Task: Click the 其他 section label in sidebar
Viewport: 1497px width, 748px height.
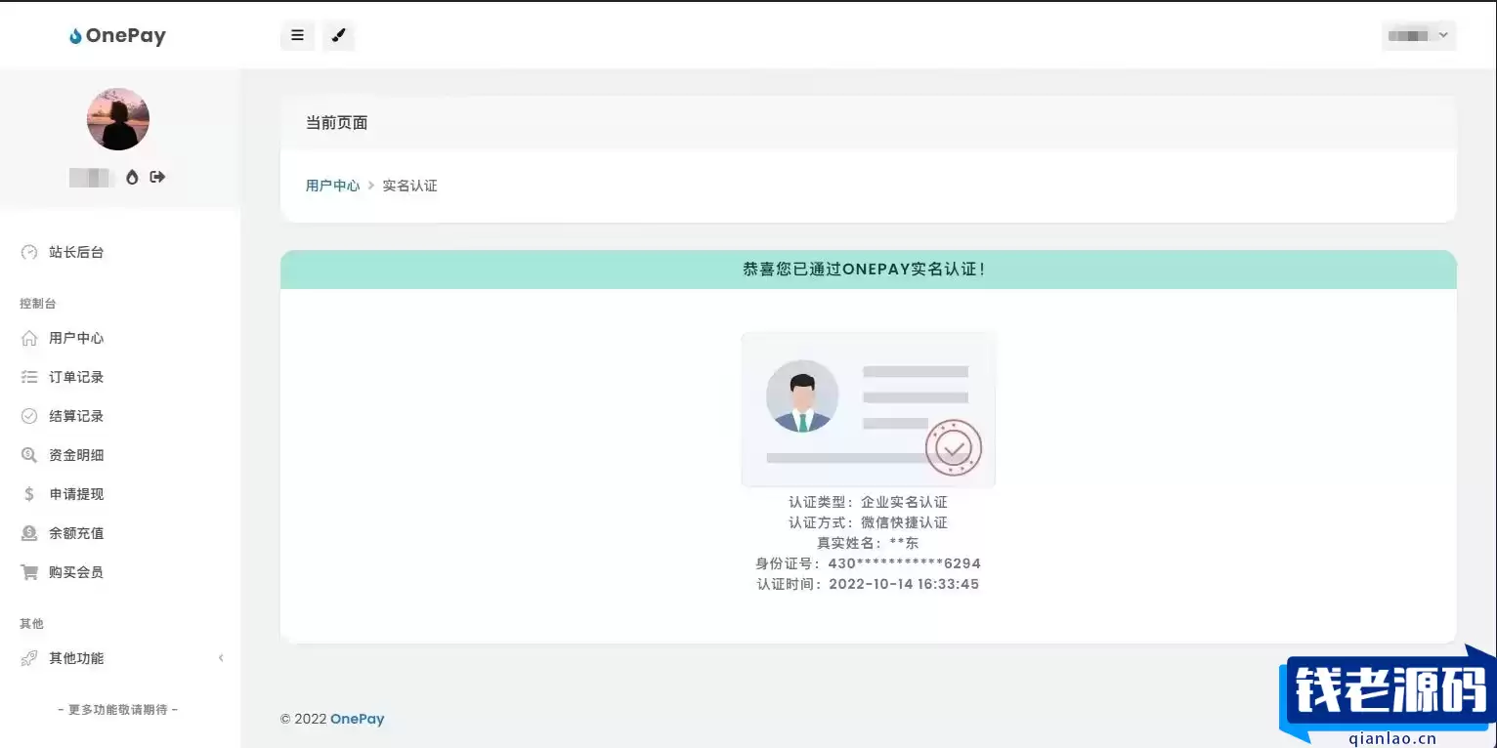Action: pyautogui.click(x=31, y=624)
